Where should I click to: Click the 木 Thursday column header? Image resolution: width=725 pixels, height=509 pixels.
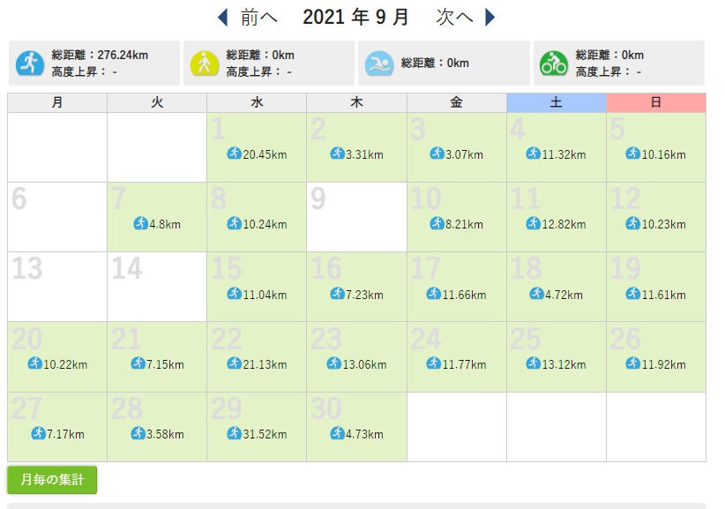pos(356,102)
